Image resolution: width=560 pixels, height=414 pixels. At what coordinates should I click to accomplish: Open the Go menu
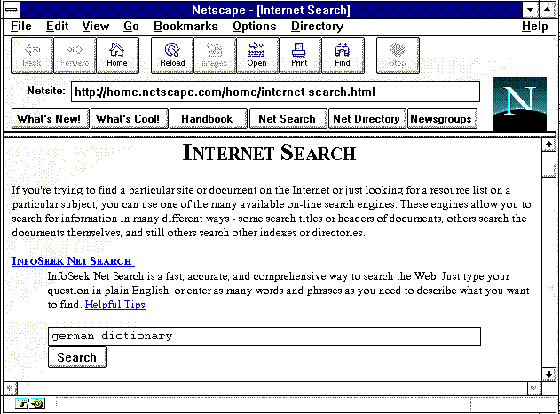tap(131, 26)
